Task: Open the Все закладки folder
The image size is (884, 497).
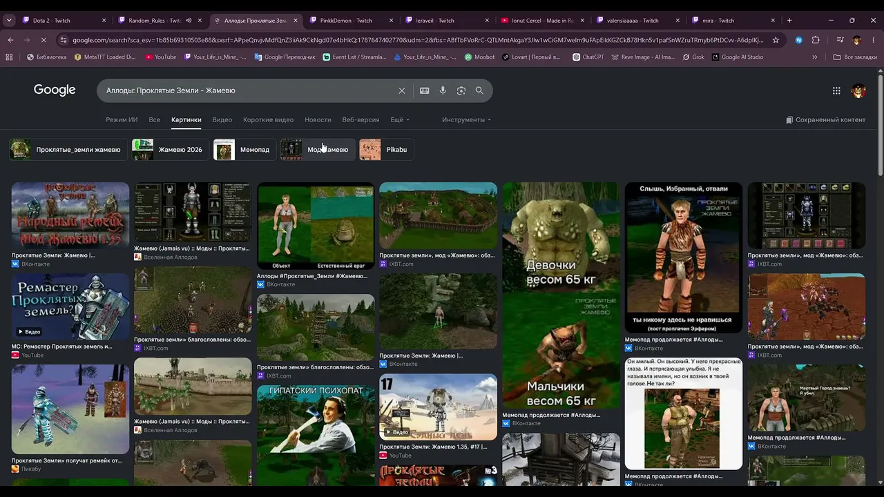Action: [855, 57]
